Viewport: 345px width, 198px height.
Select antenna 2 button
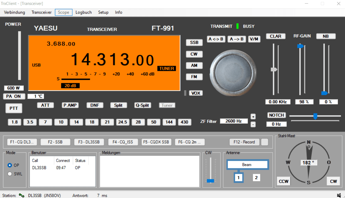(256, 178)
